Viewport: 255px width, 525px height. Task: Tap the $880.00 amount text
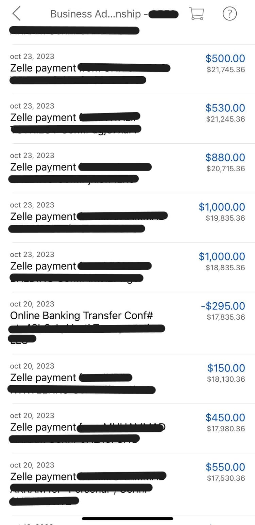click(x=225, y=157)
